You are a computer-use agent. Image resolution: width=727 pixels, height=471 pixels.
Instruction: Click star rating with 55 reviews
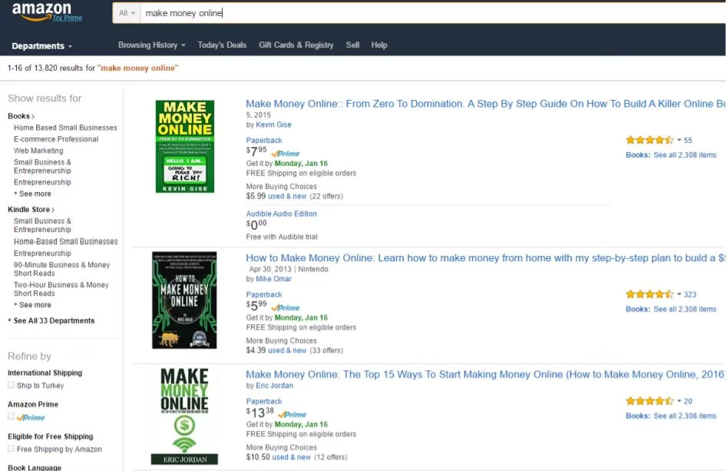point(649,140)
